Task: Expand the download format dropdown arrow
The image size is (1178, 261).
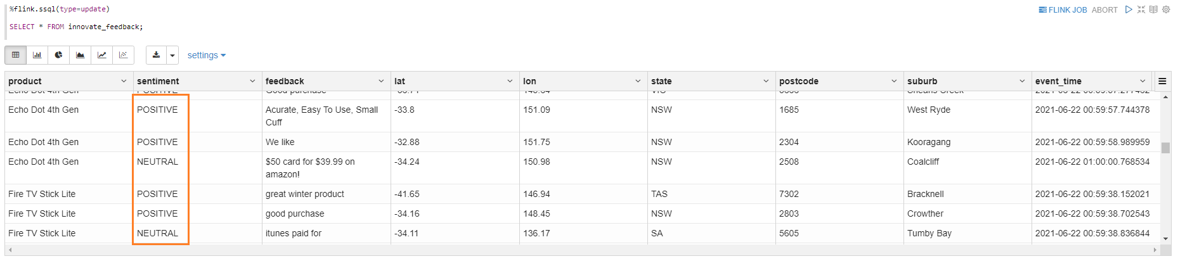Action: pyautogui.click(x=172, y=55)
